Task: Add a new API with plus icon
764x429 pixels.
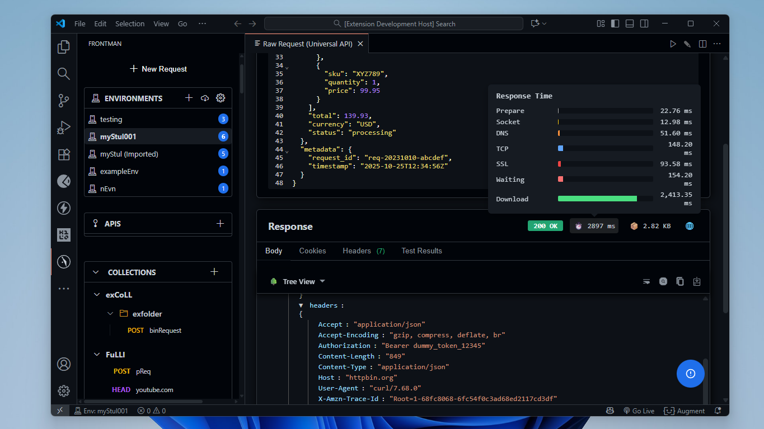Action: click(x=220, y=223)
